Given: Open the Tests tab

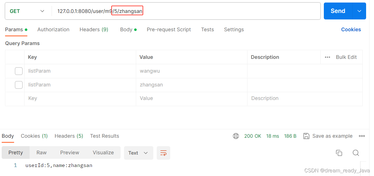Looking at the screenshot, I should (207, 30).
